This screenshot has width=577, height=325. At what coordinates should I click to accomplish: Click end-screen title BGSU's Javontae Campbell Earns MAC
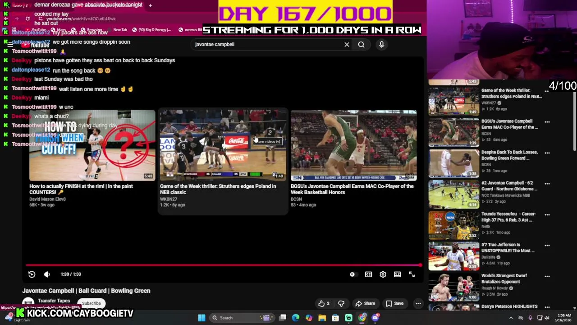click(x=352, y=189)
